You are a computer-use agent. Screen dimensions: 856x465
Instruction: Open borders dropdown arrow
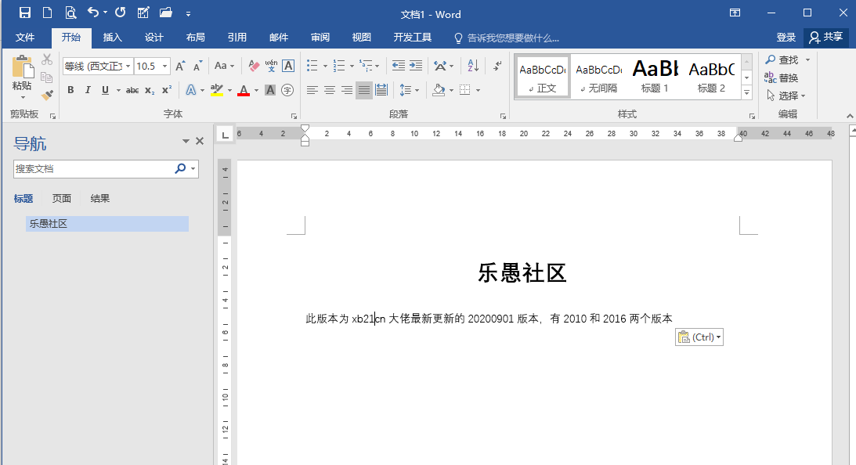[479, 90]
